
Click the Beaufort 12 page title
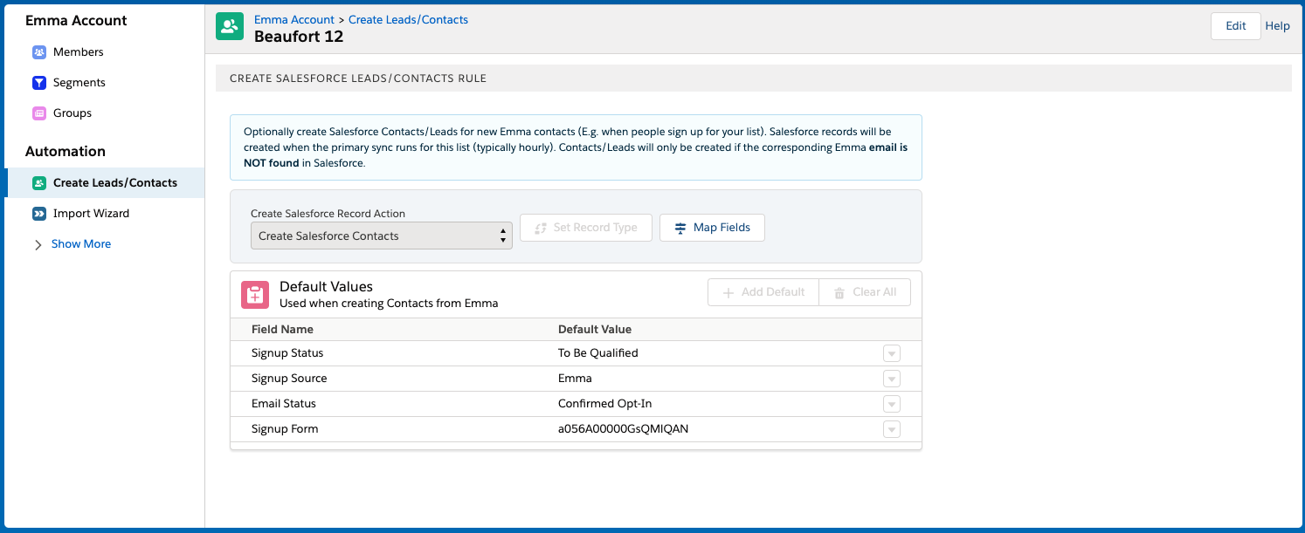[299, 37]
